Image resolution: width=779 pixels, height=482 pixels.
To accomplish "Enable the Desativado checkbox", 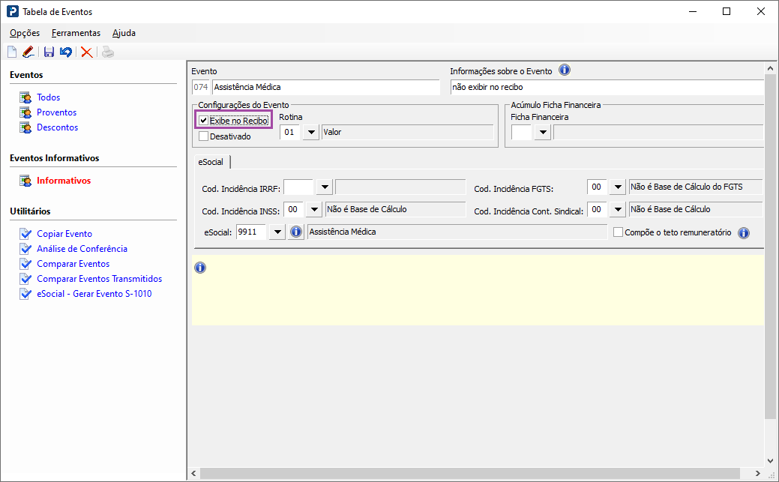I will pos(203,136).
